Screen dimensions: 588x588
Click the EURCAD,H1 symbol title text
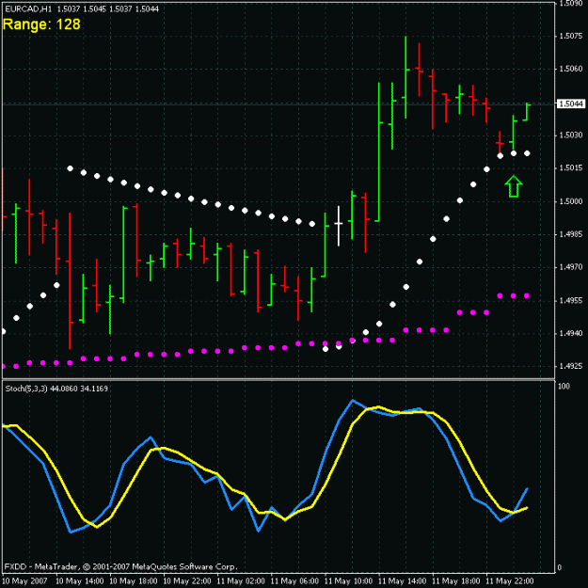pos(28,9)
